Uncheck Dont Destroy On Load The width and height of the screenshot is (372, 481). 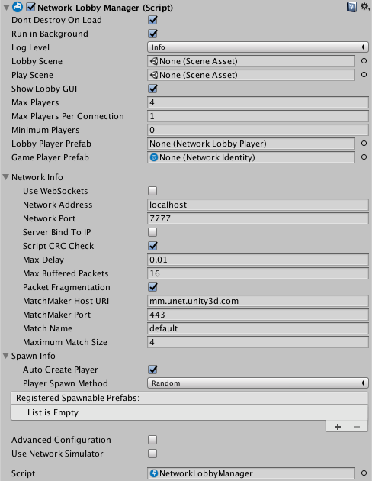pyautogui.click(x=152, y=20)
